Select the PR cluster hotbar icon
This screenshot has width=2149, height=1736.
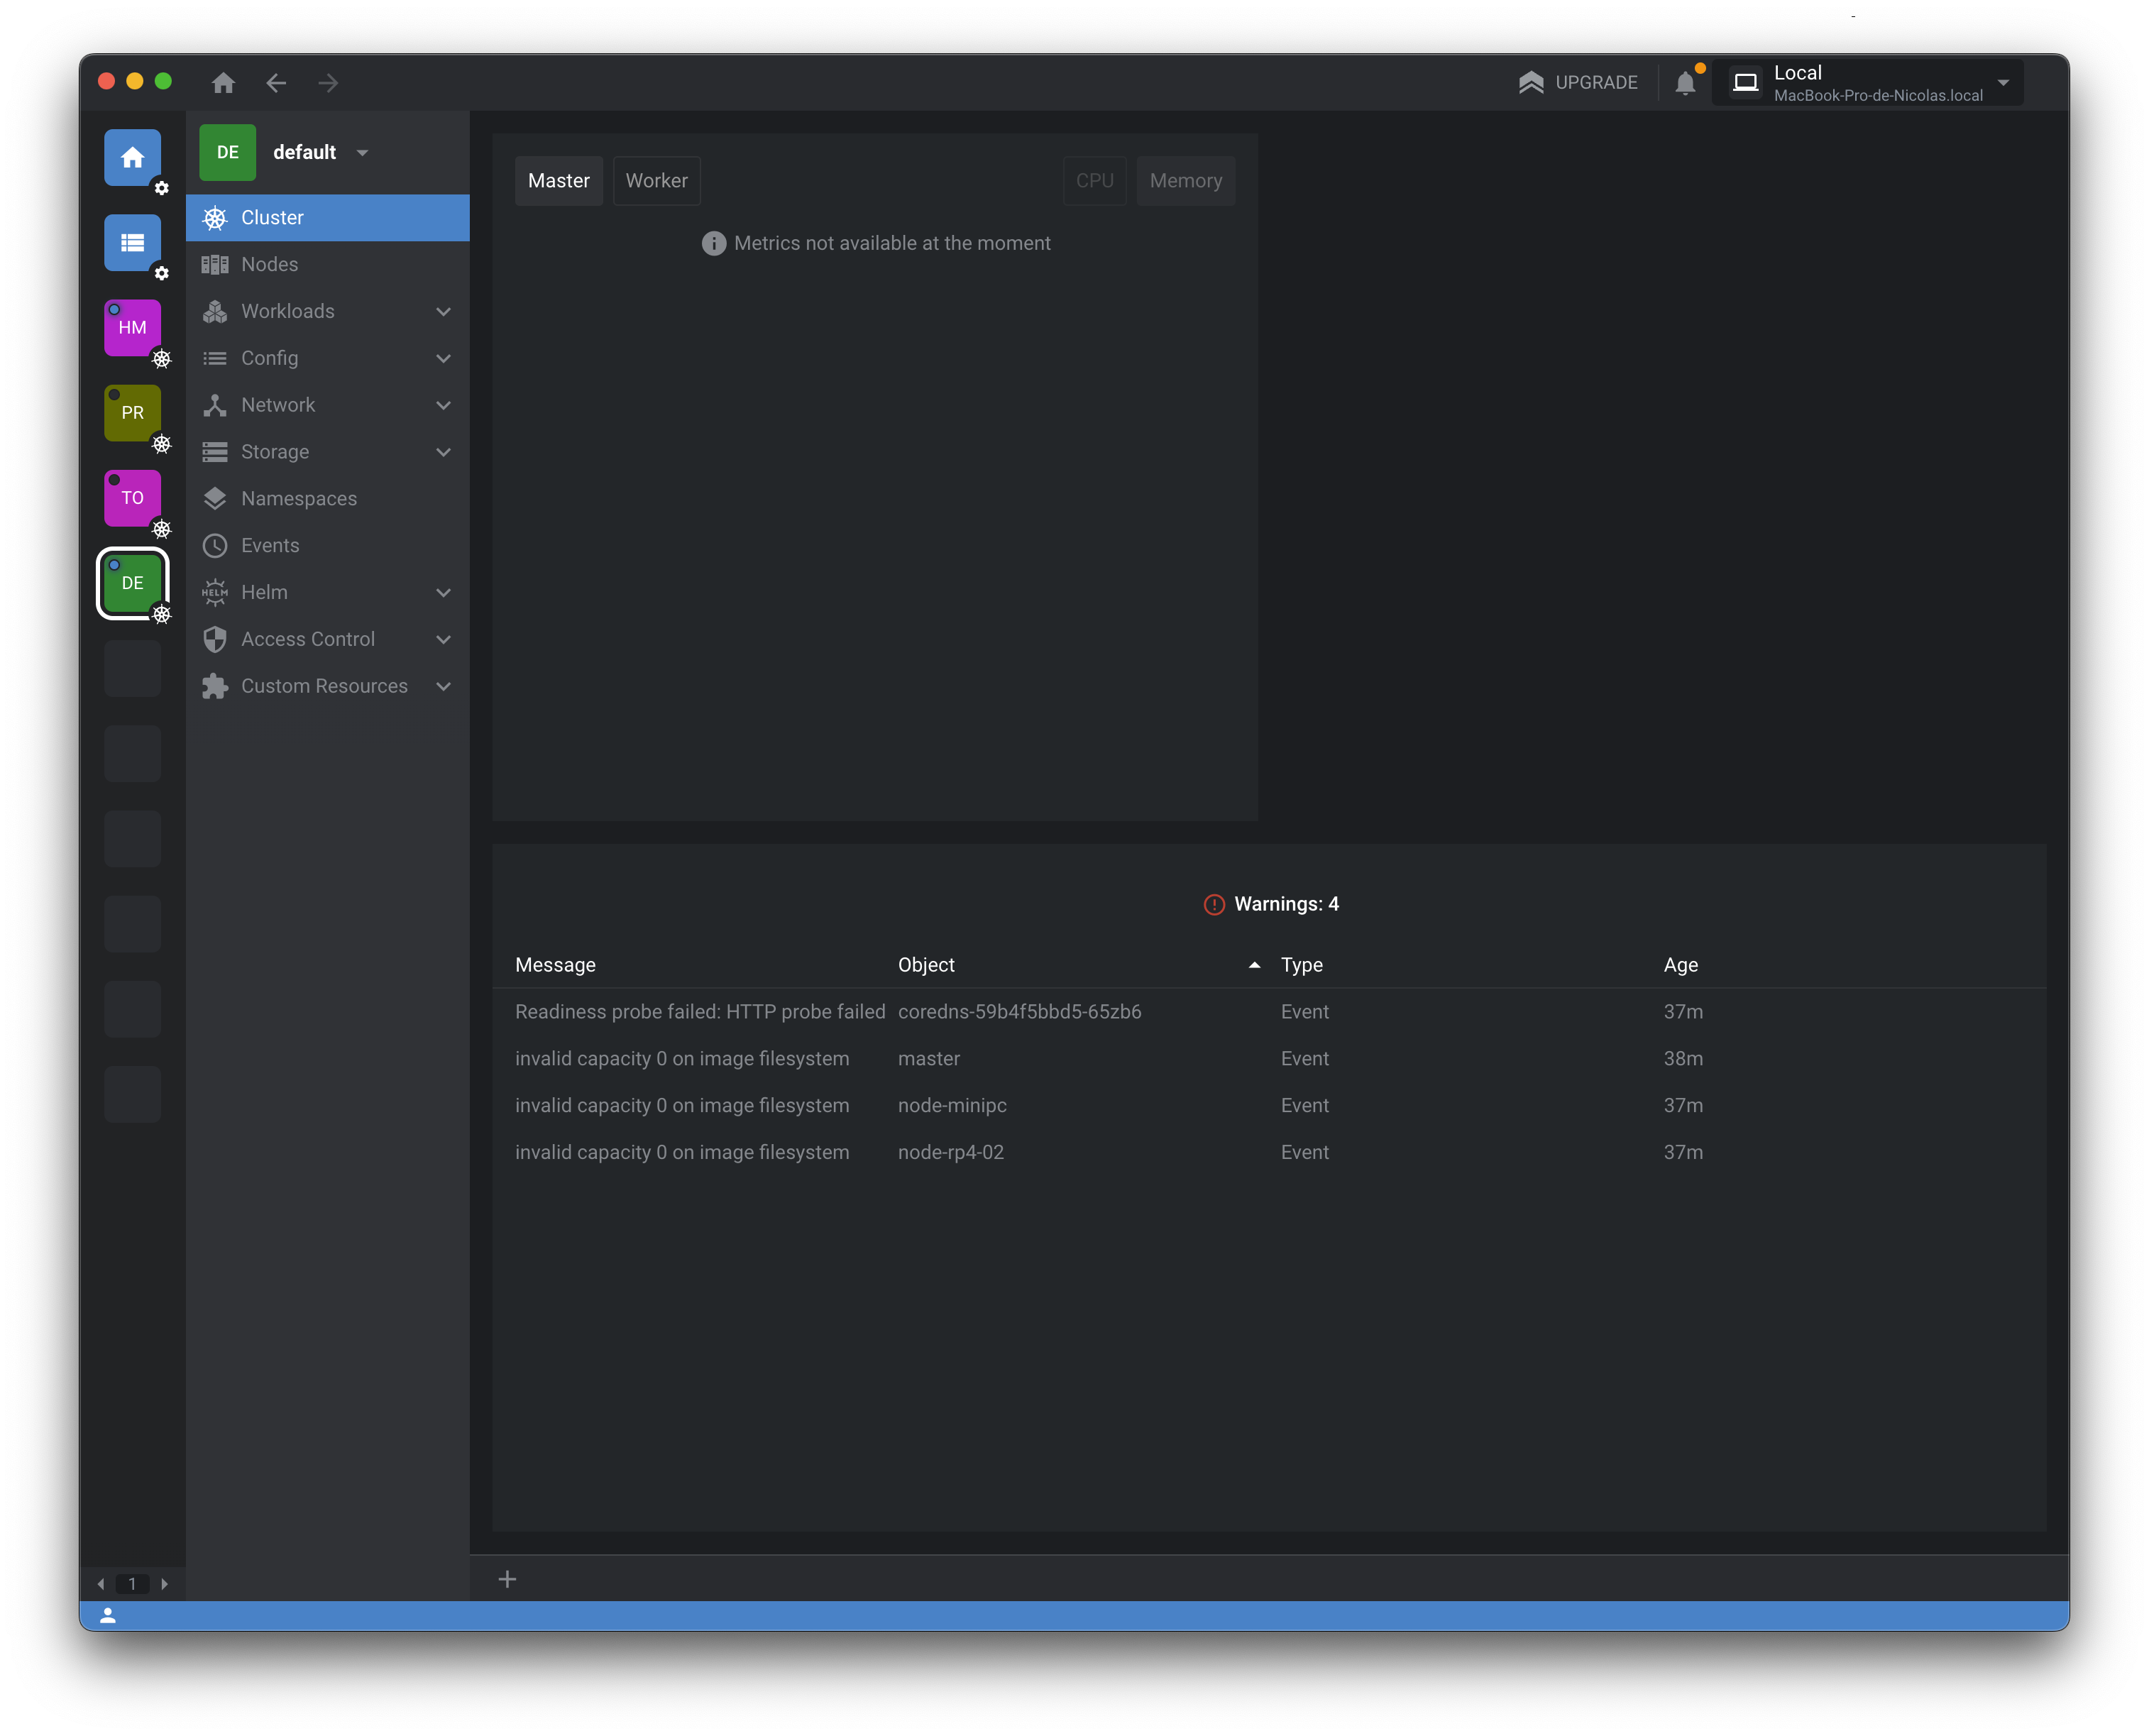coord(132,413)
